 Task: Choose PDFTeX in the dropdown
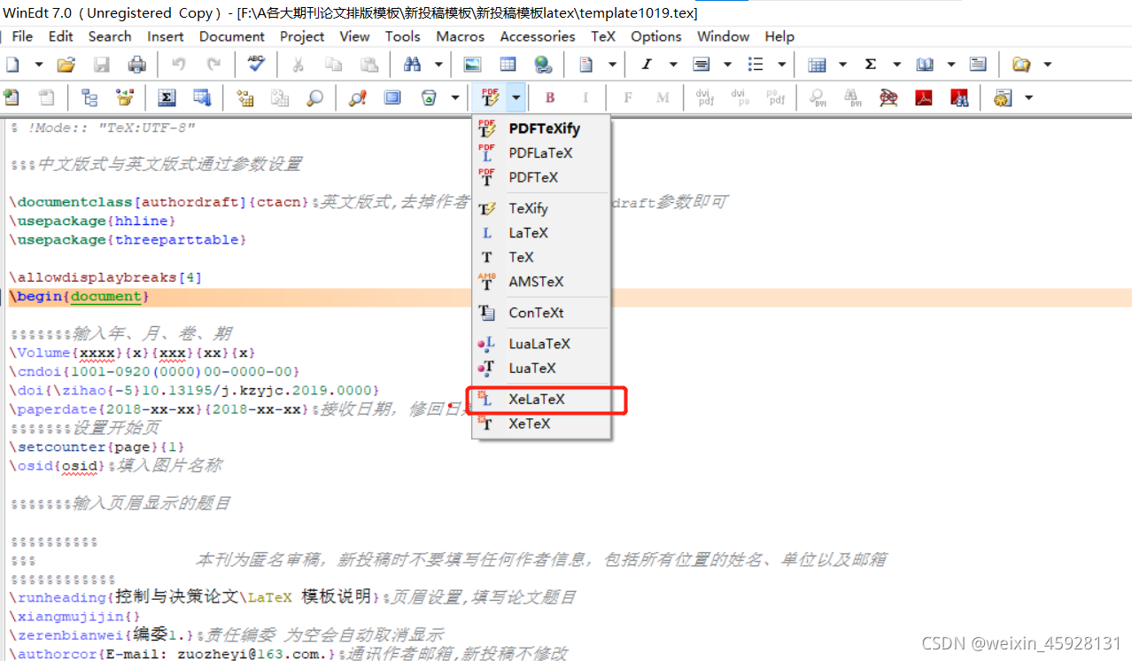point(541,177)
